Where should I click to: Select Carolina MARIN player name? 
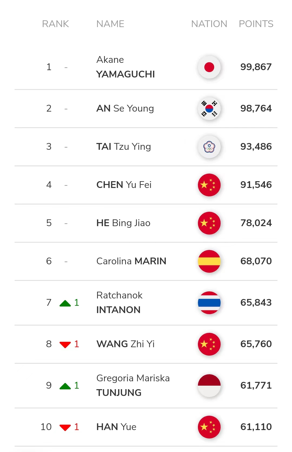(x=131, y=261)
